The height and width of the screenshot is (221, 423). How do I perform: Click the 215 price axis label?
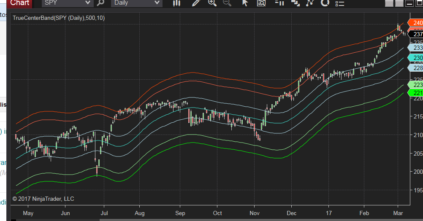click(x=418, y=116)
